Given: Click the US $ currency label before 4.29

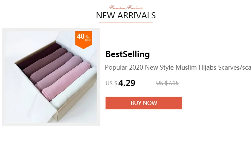Looking at the screenshot, I should tap(112, 83).
